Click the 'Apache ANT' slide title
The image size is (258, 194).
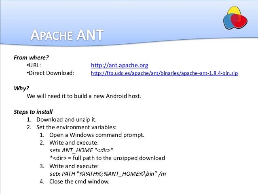click(67, 35)
